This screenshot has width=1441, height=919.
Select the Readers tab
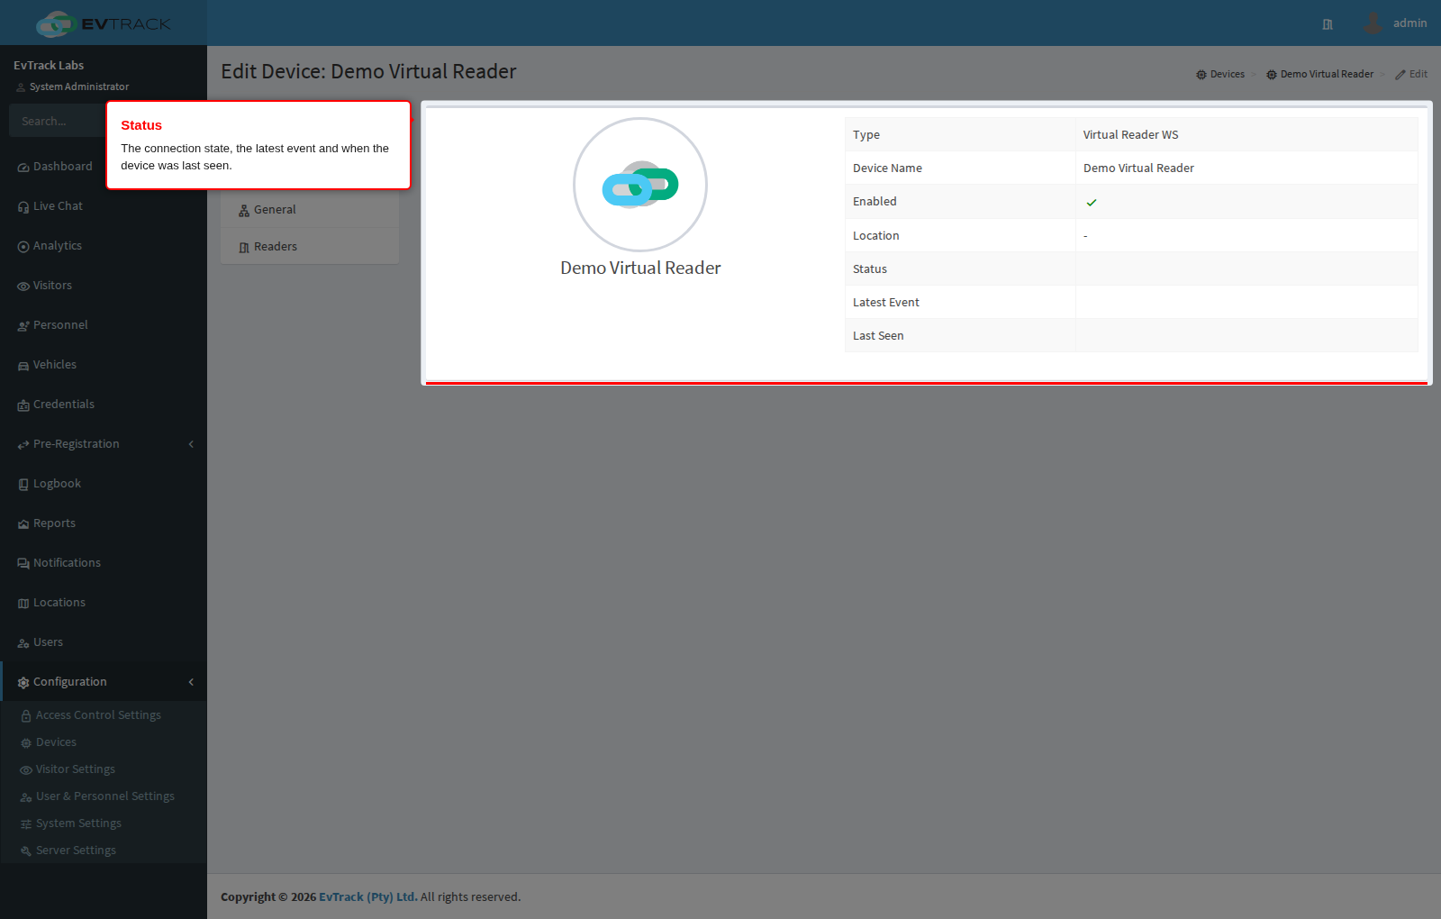pos(310,247)
